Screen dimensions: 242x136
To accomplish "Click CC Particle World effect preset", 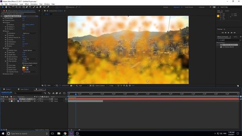I will pos(228,47).
